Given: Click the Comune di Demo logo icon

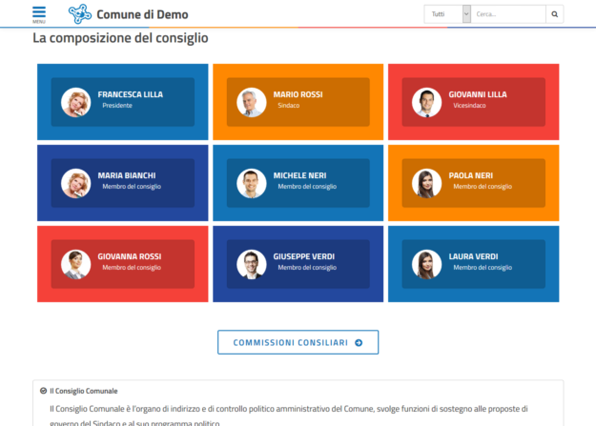Looking at the screenshot, I should click(80, 14).
